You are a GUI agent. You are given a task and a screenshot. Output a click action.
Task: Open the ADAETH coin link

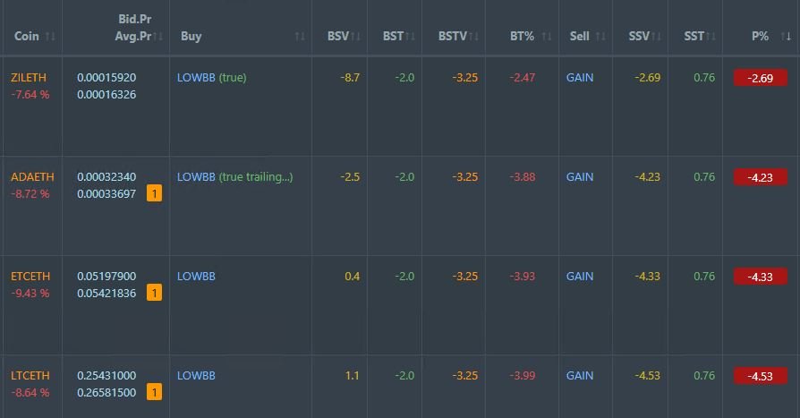pos(32,177)
